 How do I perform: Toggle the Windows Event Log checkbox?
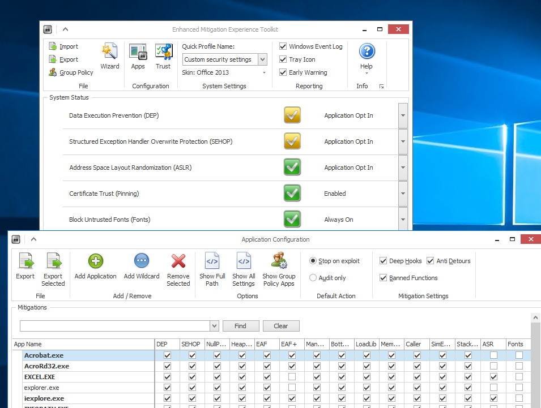point(283,46)
